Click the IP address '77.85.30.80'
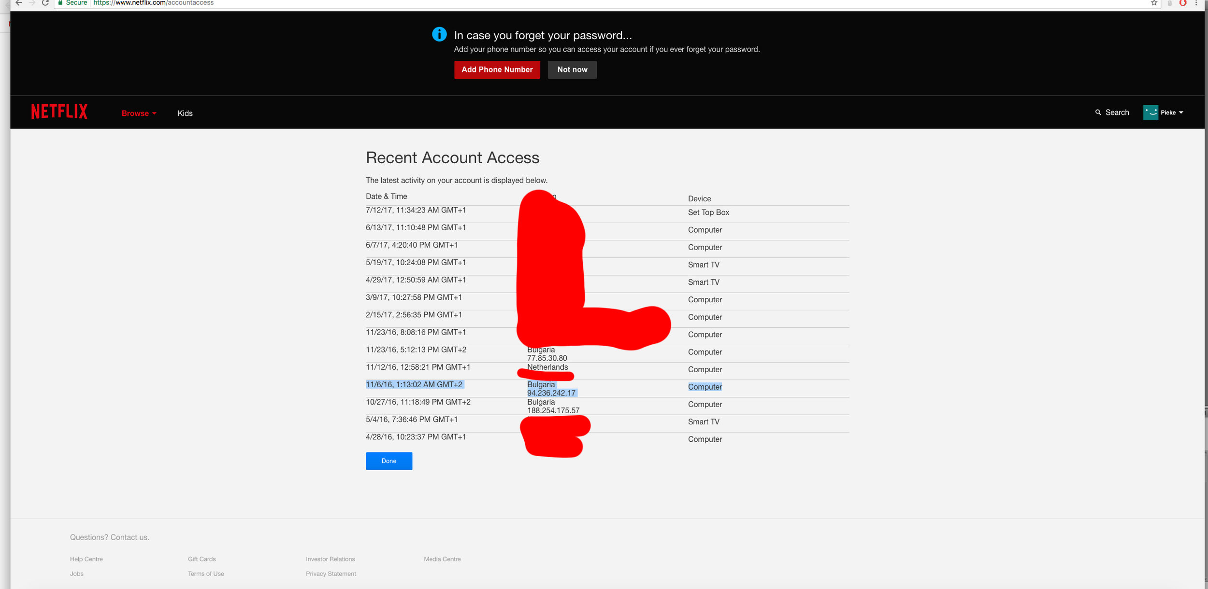Image resolution: width=1208 pixels, height=589 pixels. point(547,358)
